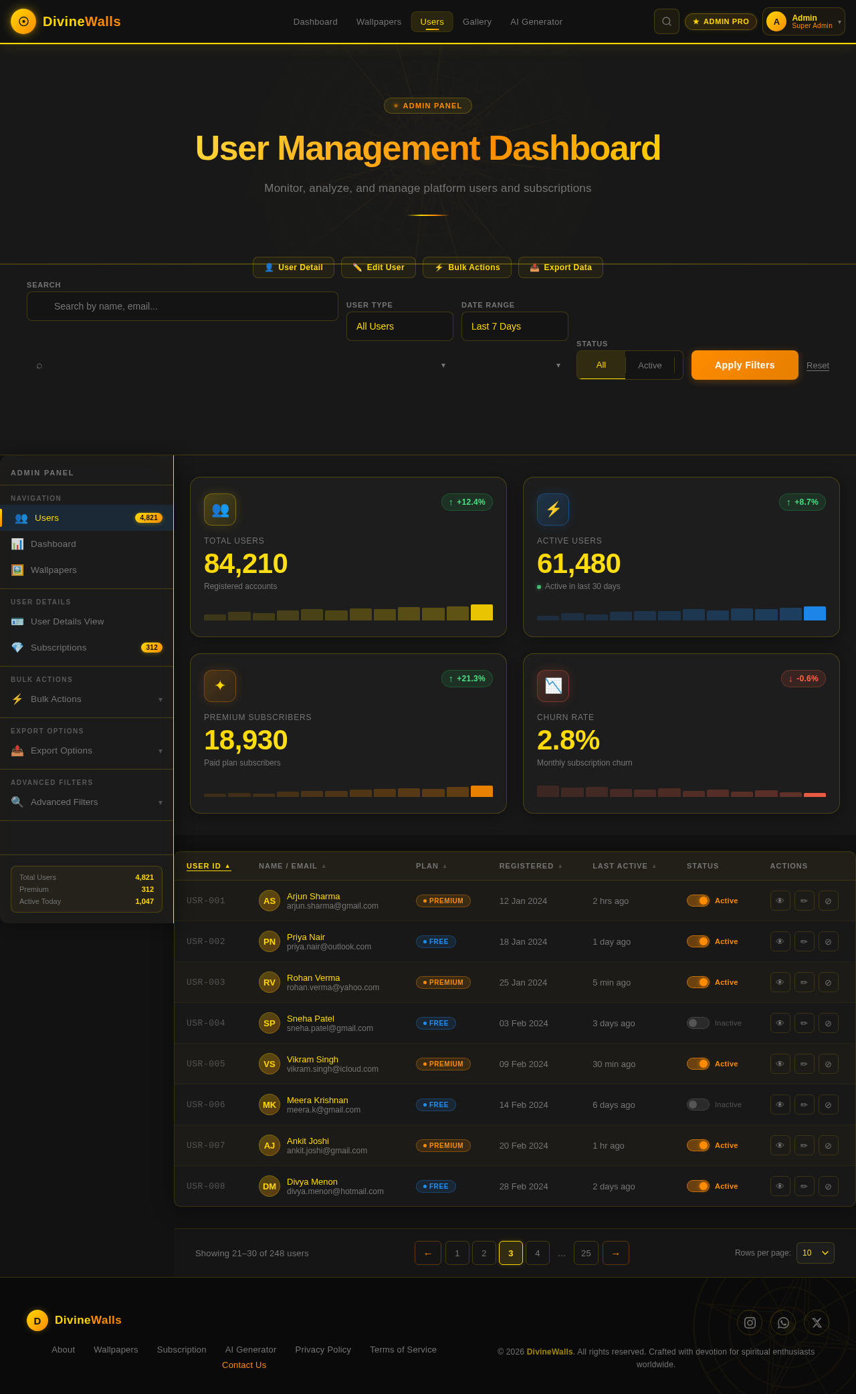856x1394 pixels.
Task: View details of Priya Nair (eye icon)
Action: (780, 941)
